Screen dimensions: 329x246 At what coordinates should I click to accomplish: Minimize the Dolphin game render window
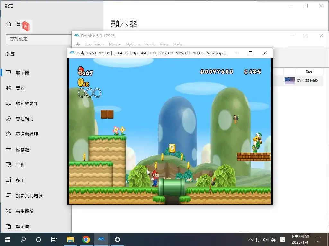click(x=236, y=53)
